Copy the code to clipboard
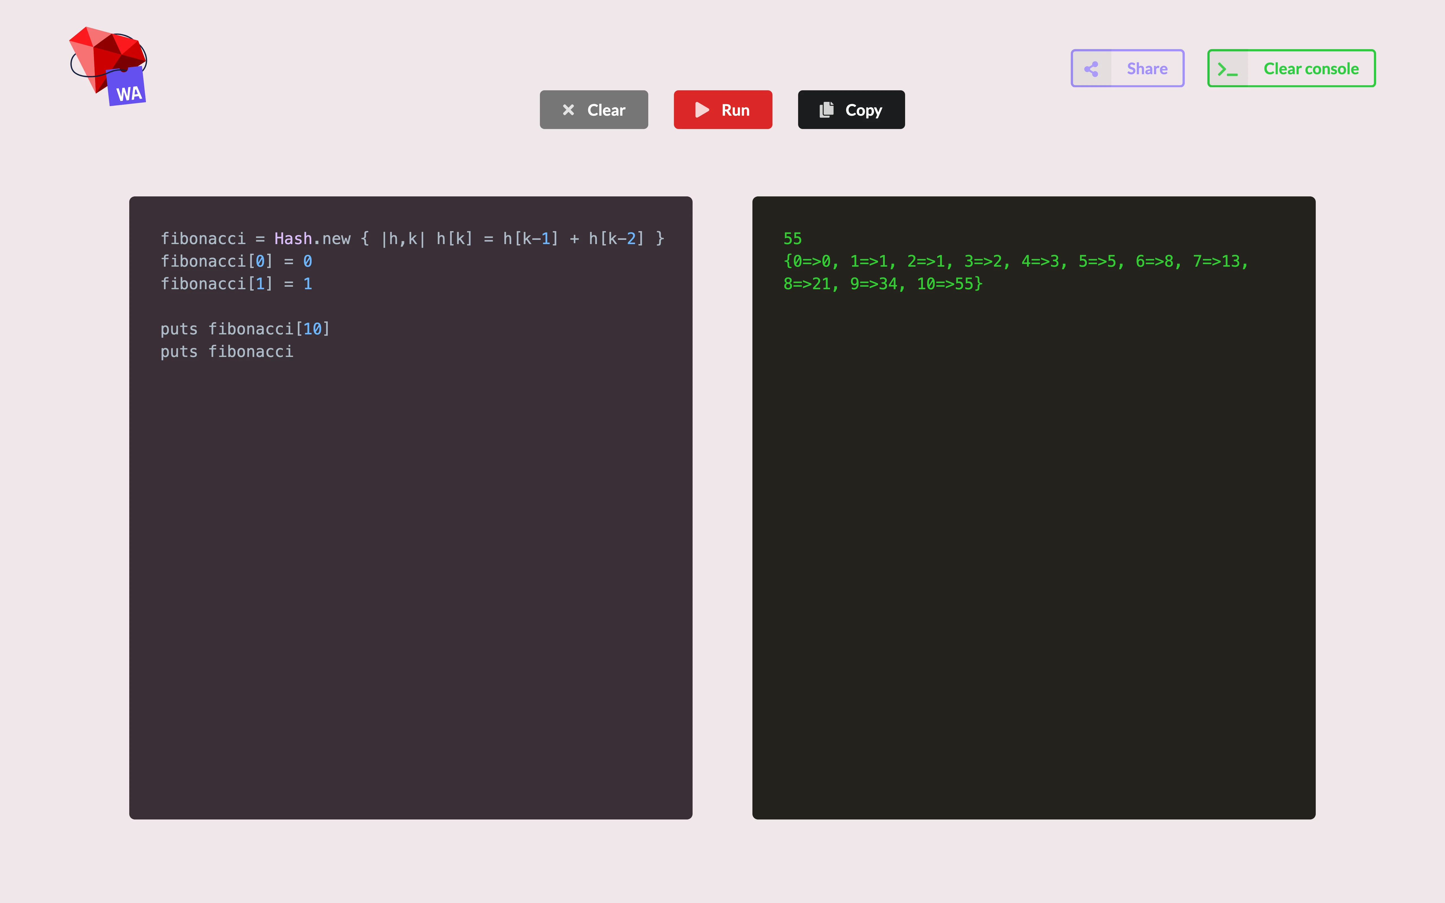1445x903 pixels. tap(851, 110)
